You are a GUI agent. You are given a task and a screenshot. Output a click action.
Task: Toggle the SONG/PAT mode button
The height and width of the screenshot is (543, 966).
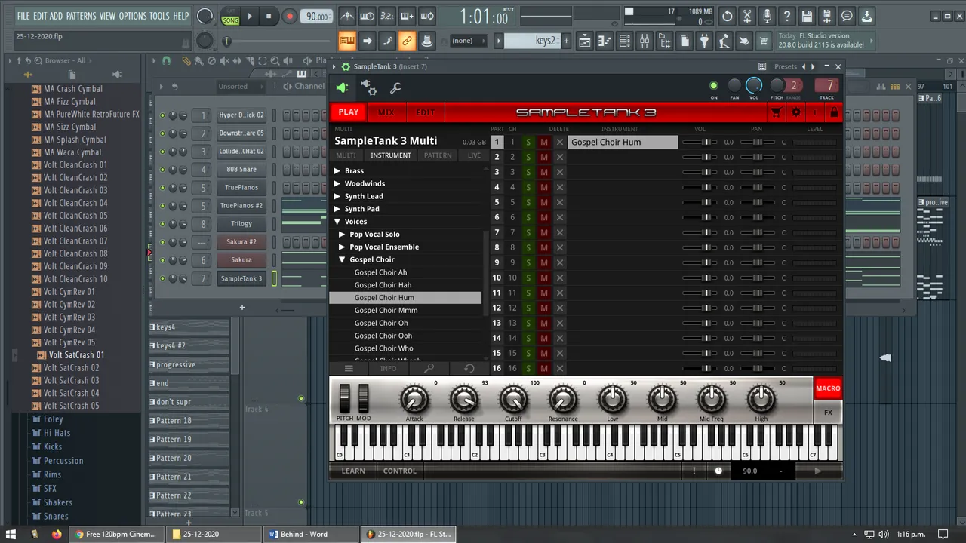tap(230, 16)
